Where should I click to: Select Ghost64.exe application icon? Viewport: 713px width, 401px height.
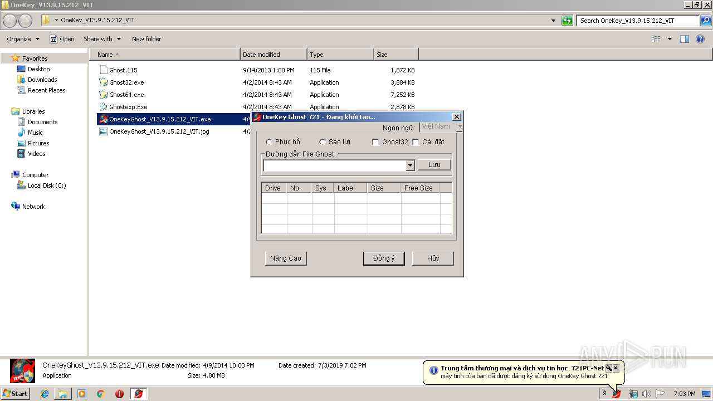coord(103,95)
